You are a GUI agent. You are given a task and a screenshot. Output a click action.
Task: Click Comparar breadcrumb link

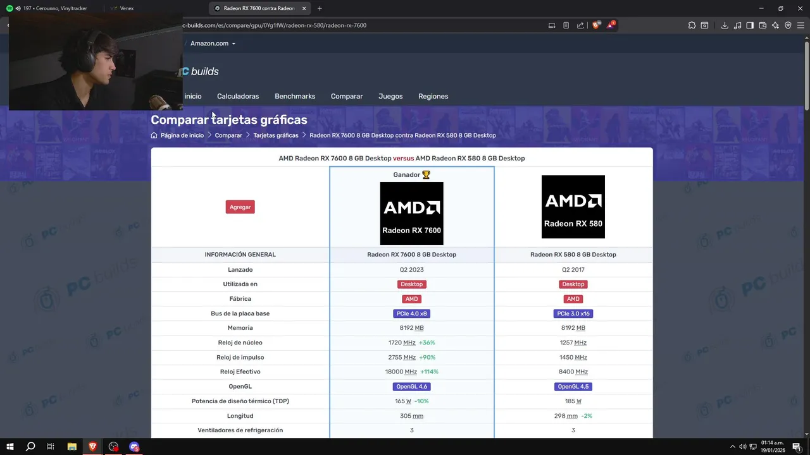point(228,135)
